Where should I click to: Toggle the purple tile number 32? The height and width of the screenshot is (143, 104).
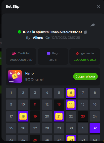coord(95,128)
